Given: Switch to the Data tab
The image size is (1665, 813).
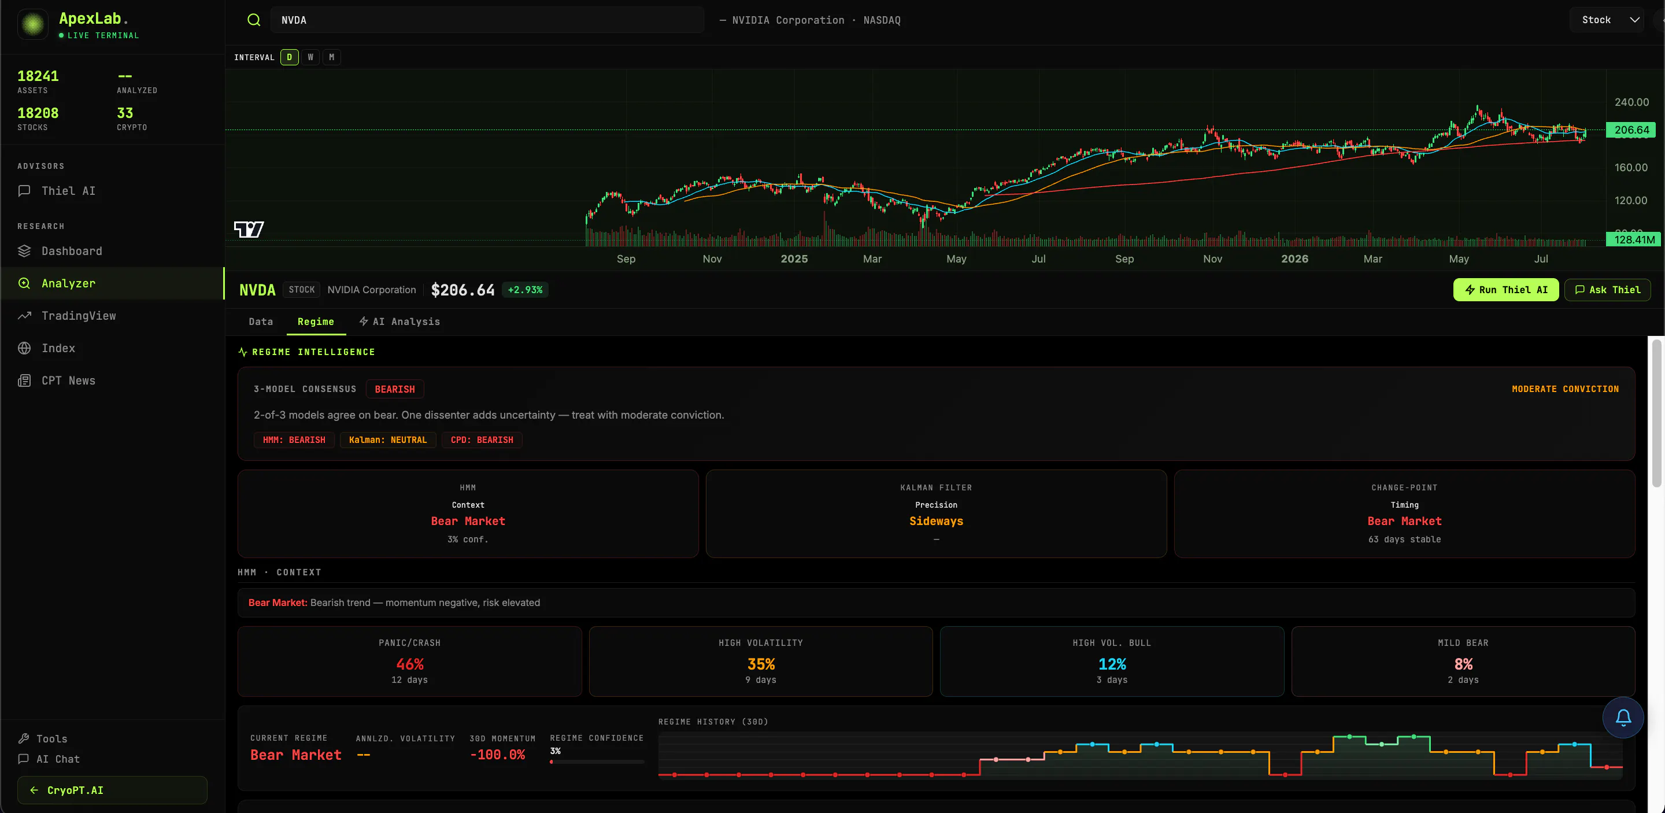Looking at the screenshot, I should click(x=261, y=321).
